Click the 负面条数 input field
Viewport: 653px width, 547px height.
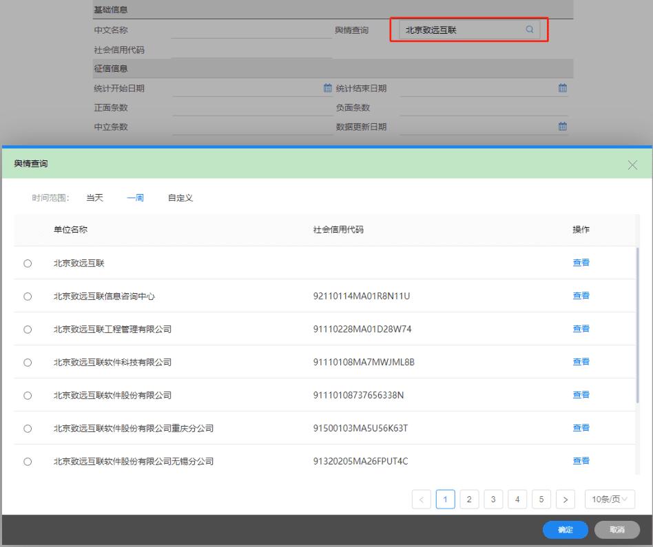[484, 107]
